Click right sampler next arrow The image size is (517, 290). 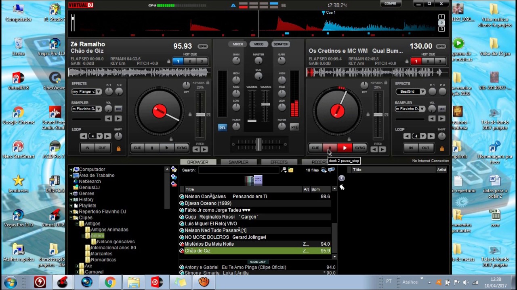coord(441,118)
